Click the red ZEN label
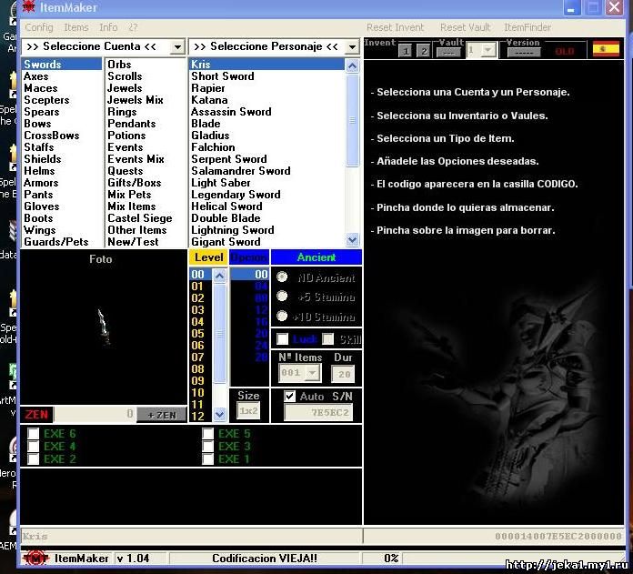Image resolution: width=633 pixels, height=574 pixels. point(36,415)
